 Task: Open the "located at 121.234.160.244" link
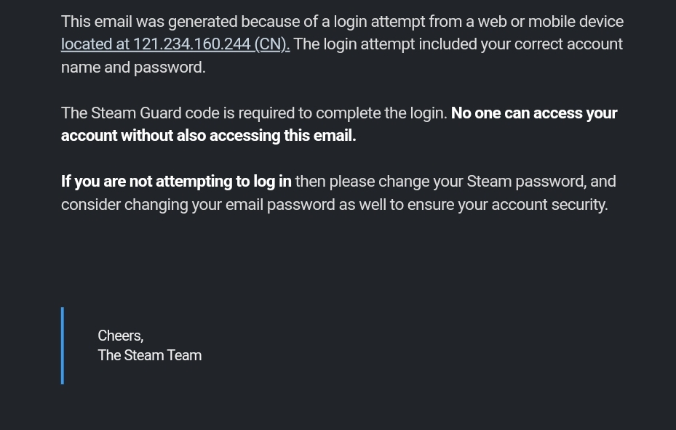(x=156, y=44)
